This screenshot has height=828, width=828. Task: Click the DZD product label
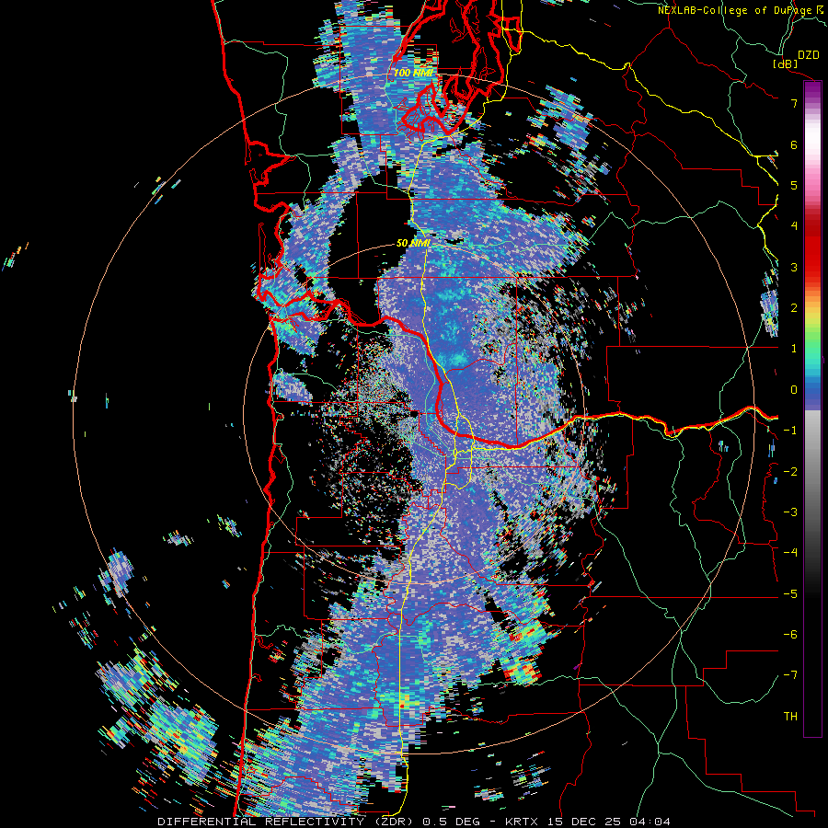pyautogui.click(x=809, y=55)
